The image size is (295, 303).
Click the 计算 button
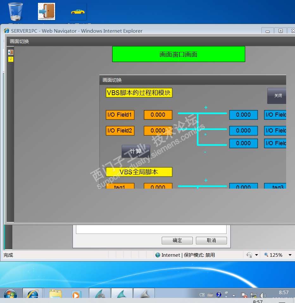136,151
